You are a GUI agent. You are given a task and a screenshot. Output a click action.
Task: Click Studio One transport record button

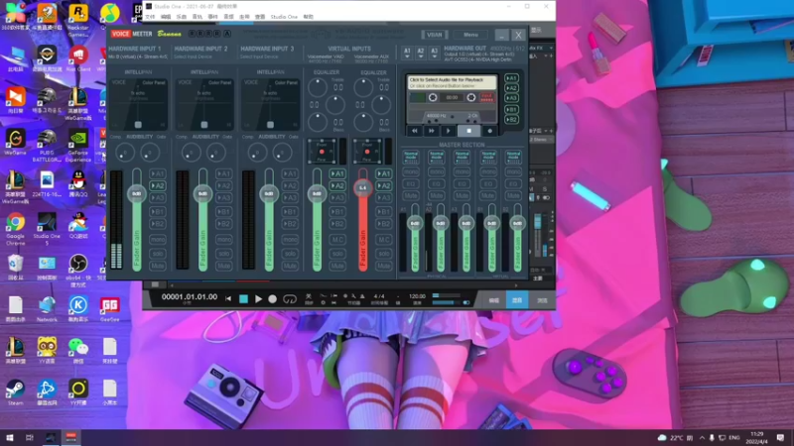click(x=272, y=299)
